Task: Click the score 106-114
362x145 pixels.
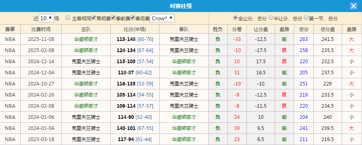Action: point(126,106)
